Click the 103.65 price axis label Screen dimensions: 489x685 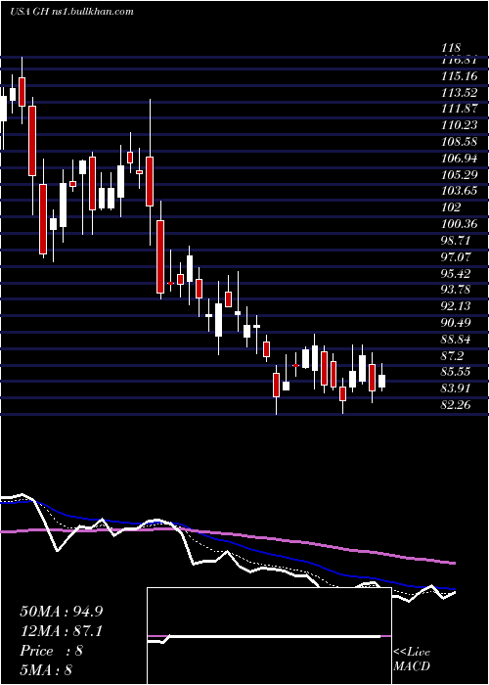[460, 191]
